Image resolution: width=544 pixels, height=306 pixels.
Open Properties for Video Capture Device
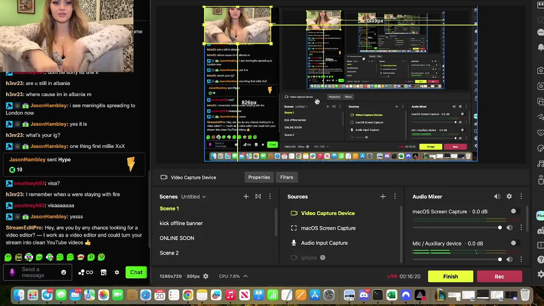click(259, 177)
